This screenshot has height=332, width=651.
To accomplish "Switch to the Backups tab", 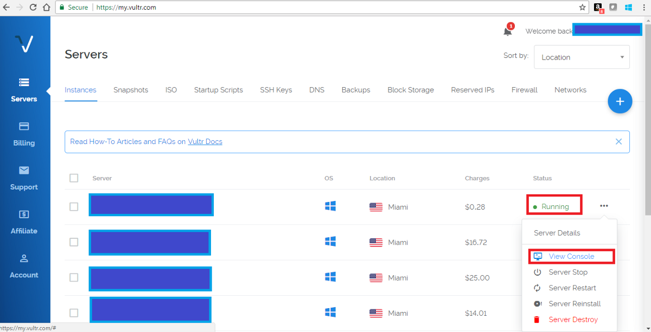I will coord(356,90).
